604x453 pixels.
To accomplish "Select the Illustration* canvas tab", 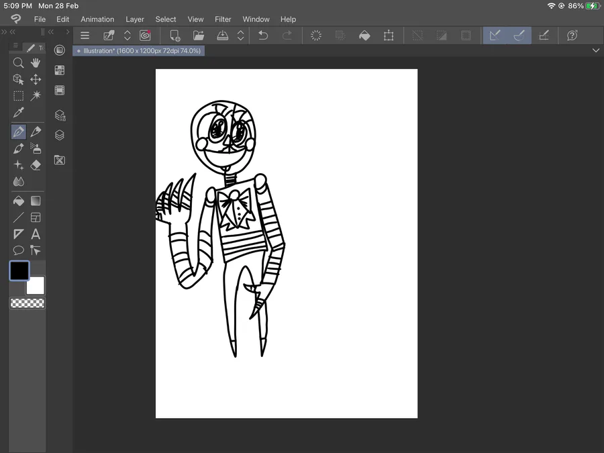I will tap(139, 50).
